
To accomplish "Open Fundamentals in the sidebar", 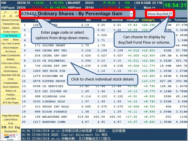I will coord(11,83).
